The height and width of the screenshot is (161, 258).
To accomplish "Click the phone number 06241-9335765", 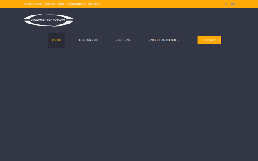I will tap(45, 4).
